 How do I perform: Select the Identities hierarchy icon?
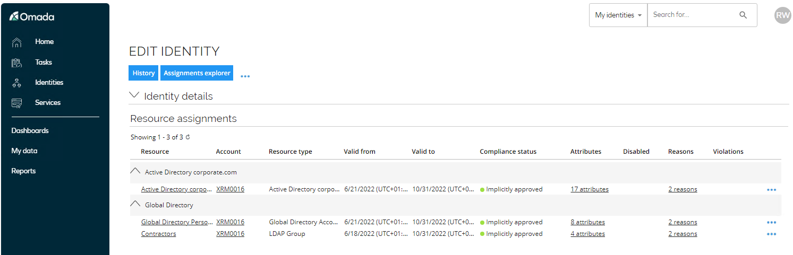pos(16,83)
